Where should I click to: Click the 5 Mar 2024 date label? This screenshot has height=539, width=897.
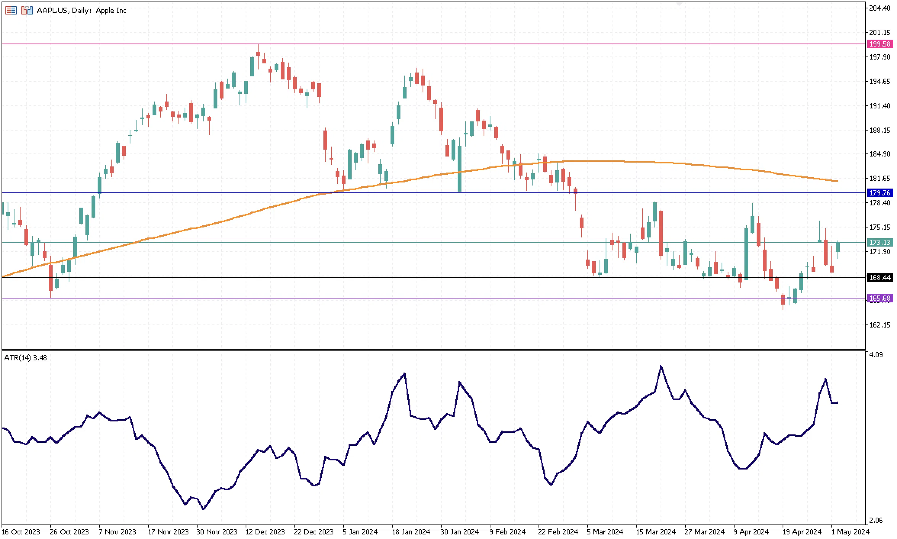coord(605,532)
